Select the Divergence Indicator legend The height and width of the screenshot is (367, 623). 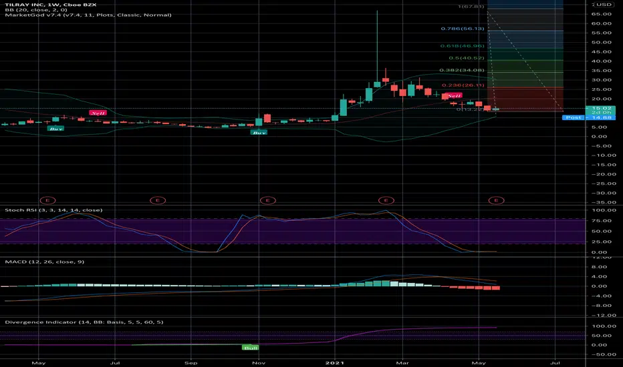tap(84, 322)
